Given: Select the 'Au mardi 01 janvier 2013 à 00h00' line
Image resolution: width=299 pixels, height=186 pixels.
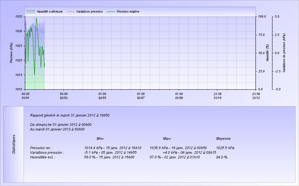Looking at the screenshot, I should [x=57, y=129].
